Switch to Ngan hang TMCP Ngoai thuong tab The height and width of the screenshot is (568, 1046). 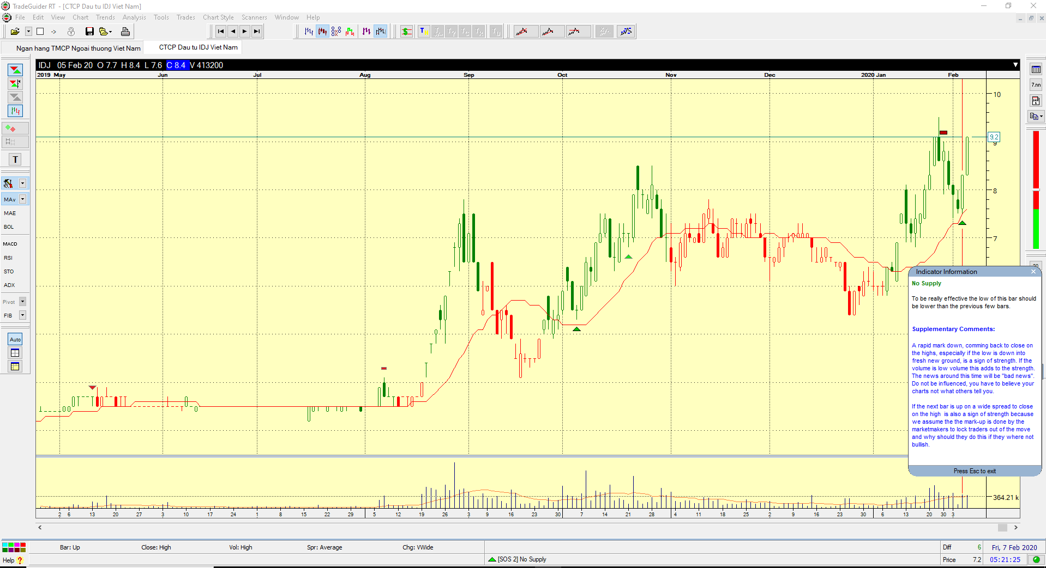click(x=78, y=48)
